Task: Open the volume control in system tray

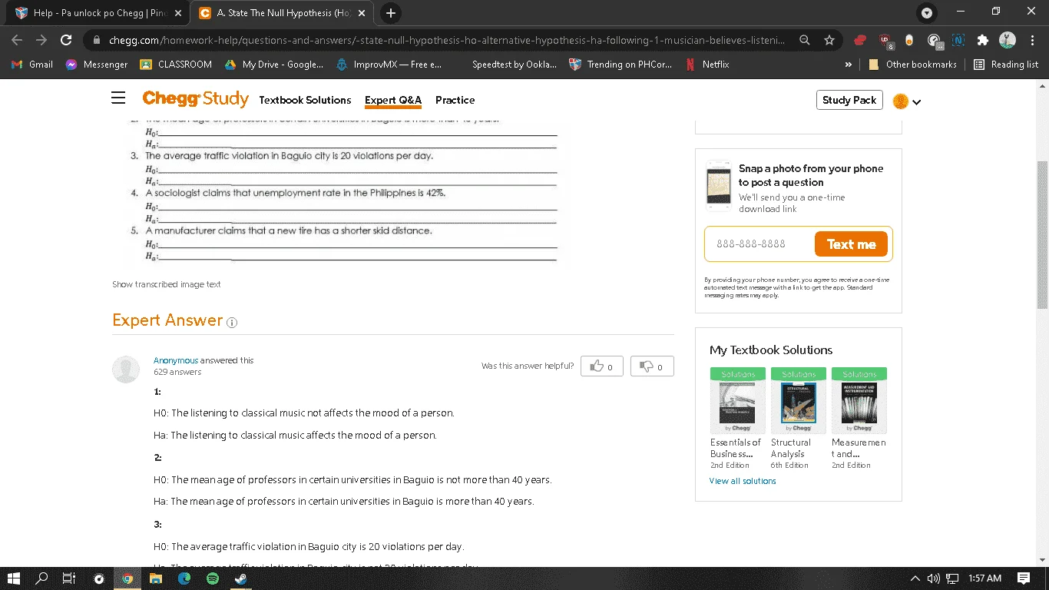Action: [x=934, y=578]
